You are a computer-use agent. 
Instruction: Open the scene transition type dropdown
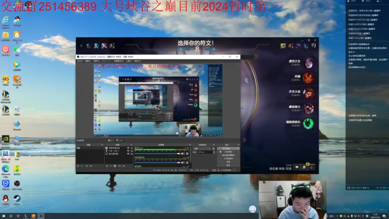(x=202, y=148)
